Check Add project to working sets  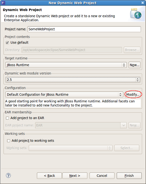[x=9, y=141]
